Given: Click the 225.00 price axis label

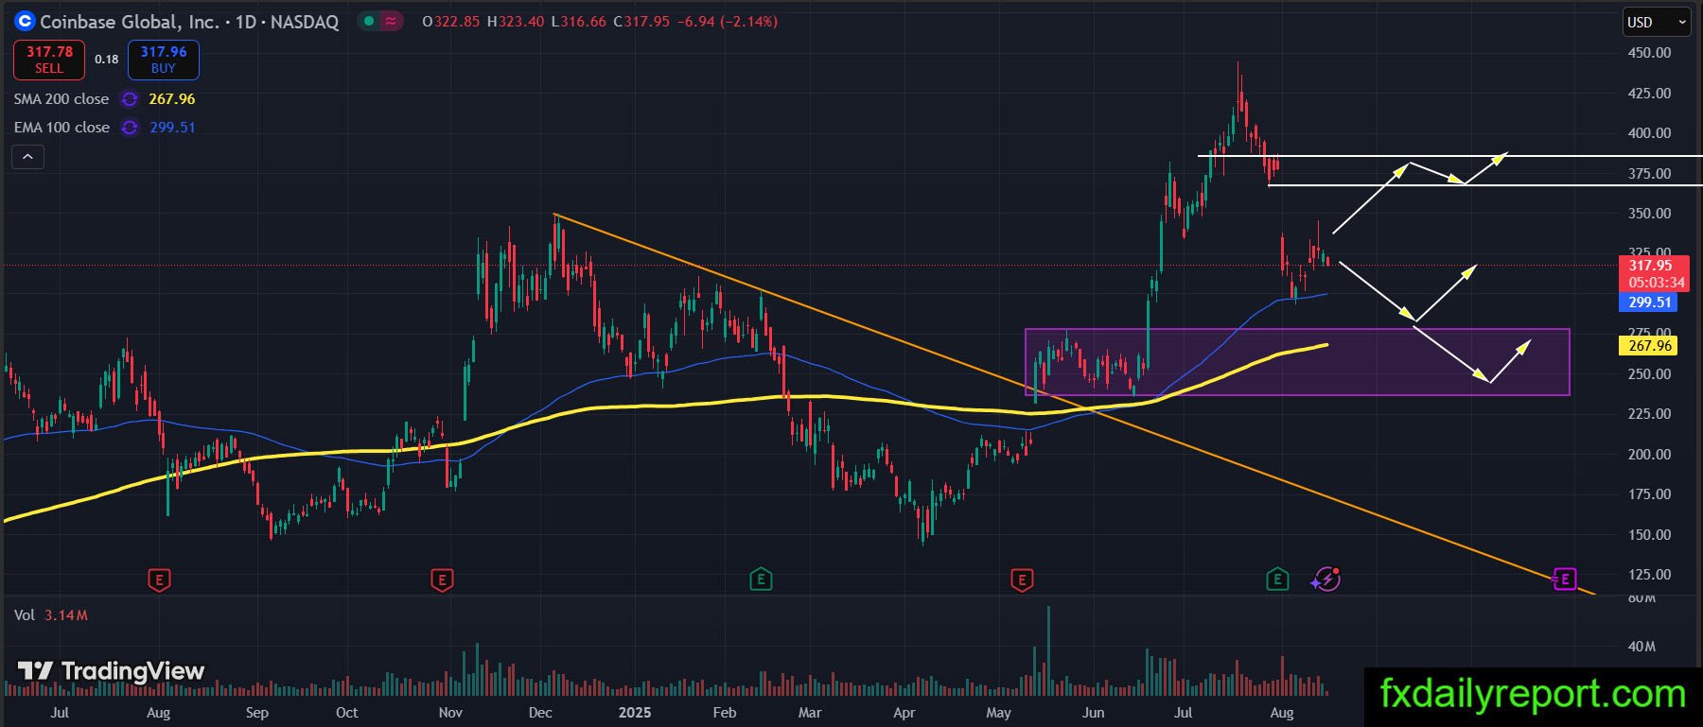Looking at the screenshot, I should pos(1649,414).
